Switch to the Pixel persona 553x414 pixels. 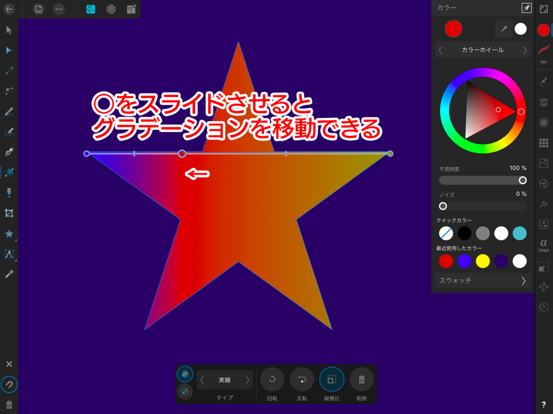click(x=111, y=9)
